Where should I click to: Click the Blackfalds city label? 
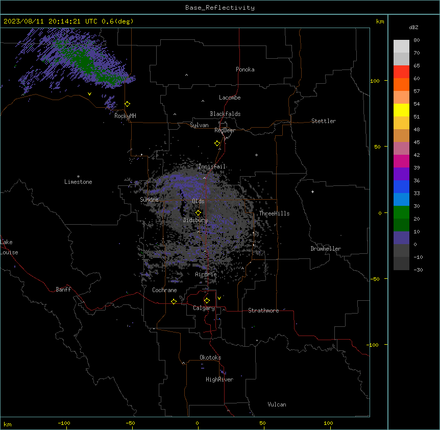click(x=225, y=114)
